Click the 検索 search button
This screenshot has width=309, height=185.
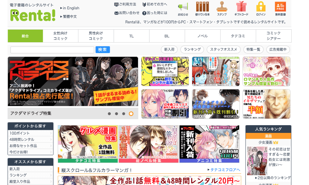102,49
